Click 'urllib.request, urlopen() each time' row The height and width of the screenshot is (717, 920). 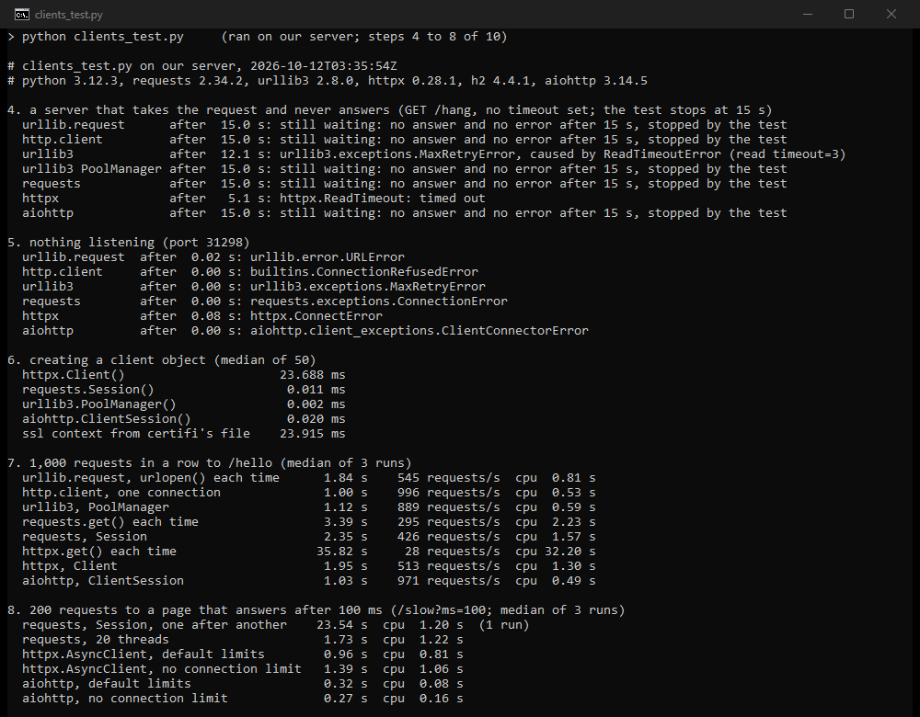308,478
